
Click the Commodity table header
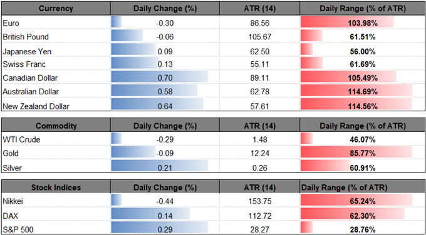pos(56,126)
